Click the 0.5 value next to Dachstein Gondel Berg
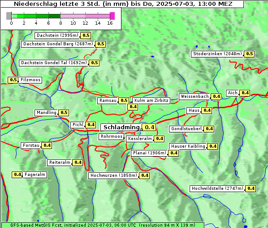The width and height of the screenshot is (268, 228). (x=100, y=44)
